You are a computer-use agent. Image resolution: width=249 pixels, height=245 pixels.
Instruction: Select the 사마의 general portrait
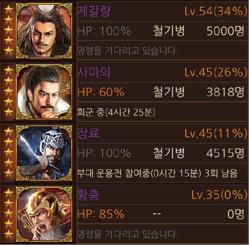[x=44, y=92]
